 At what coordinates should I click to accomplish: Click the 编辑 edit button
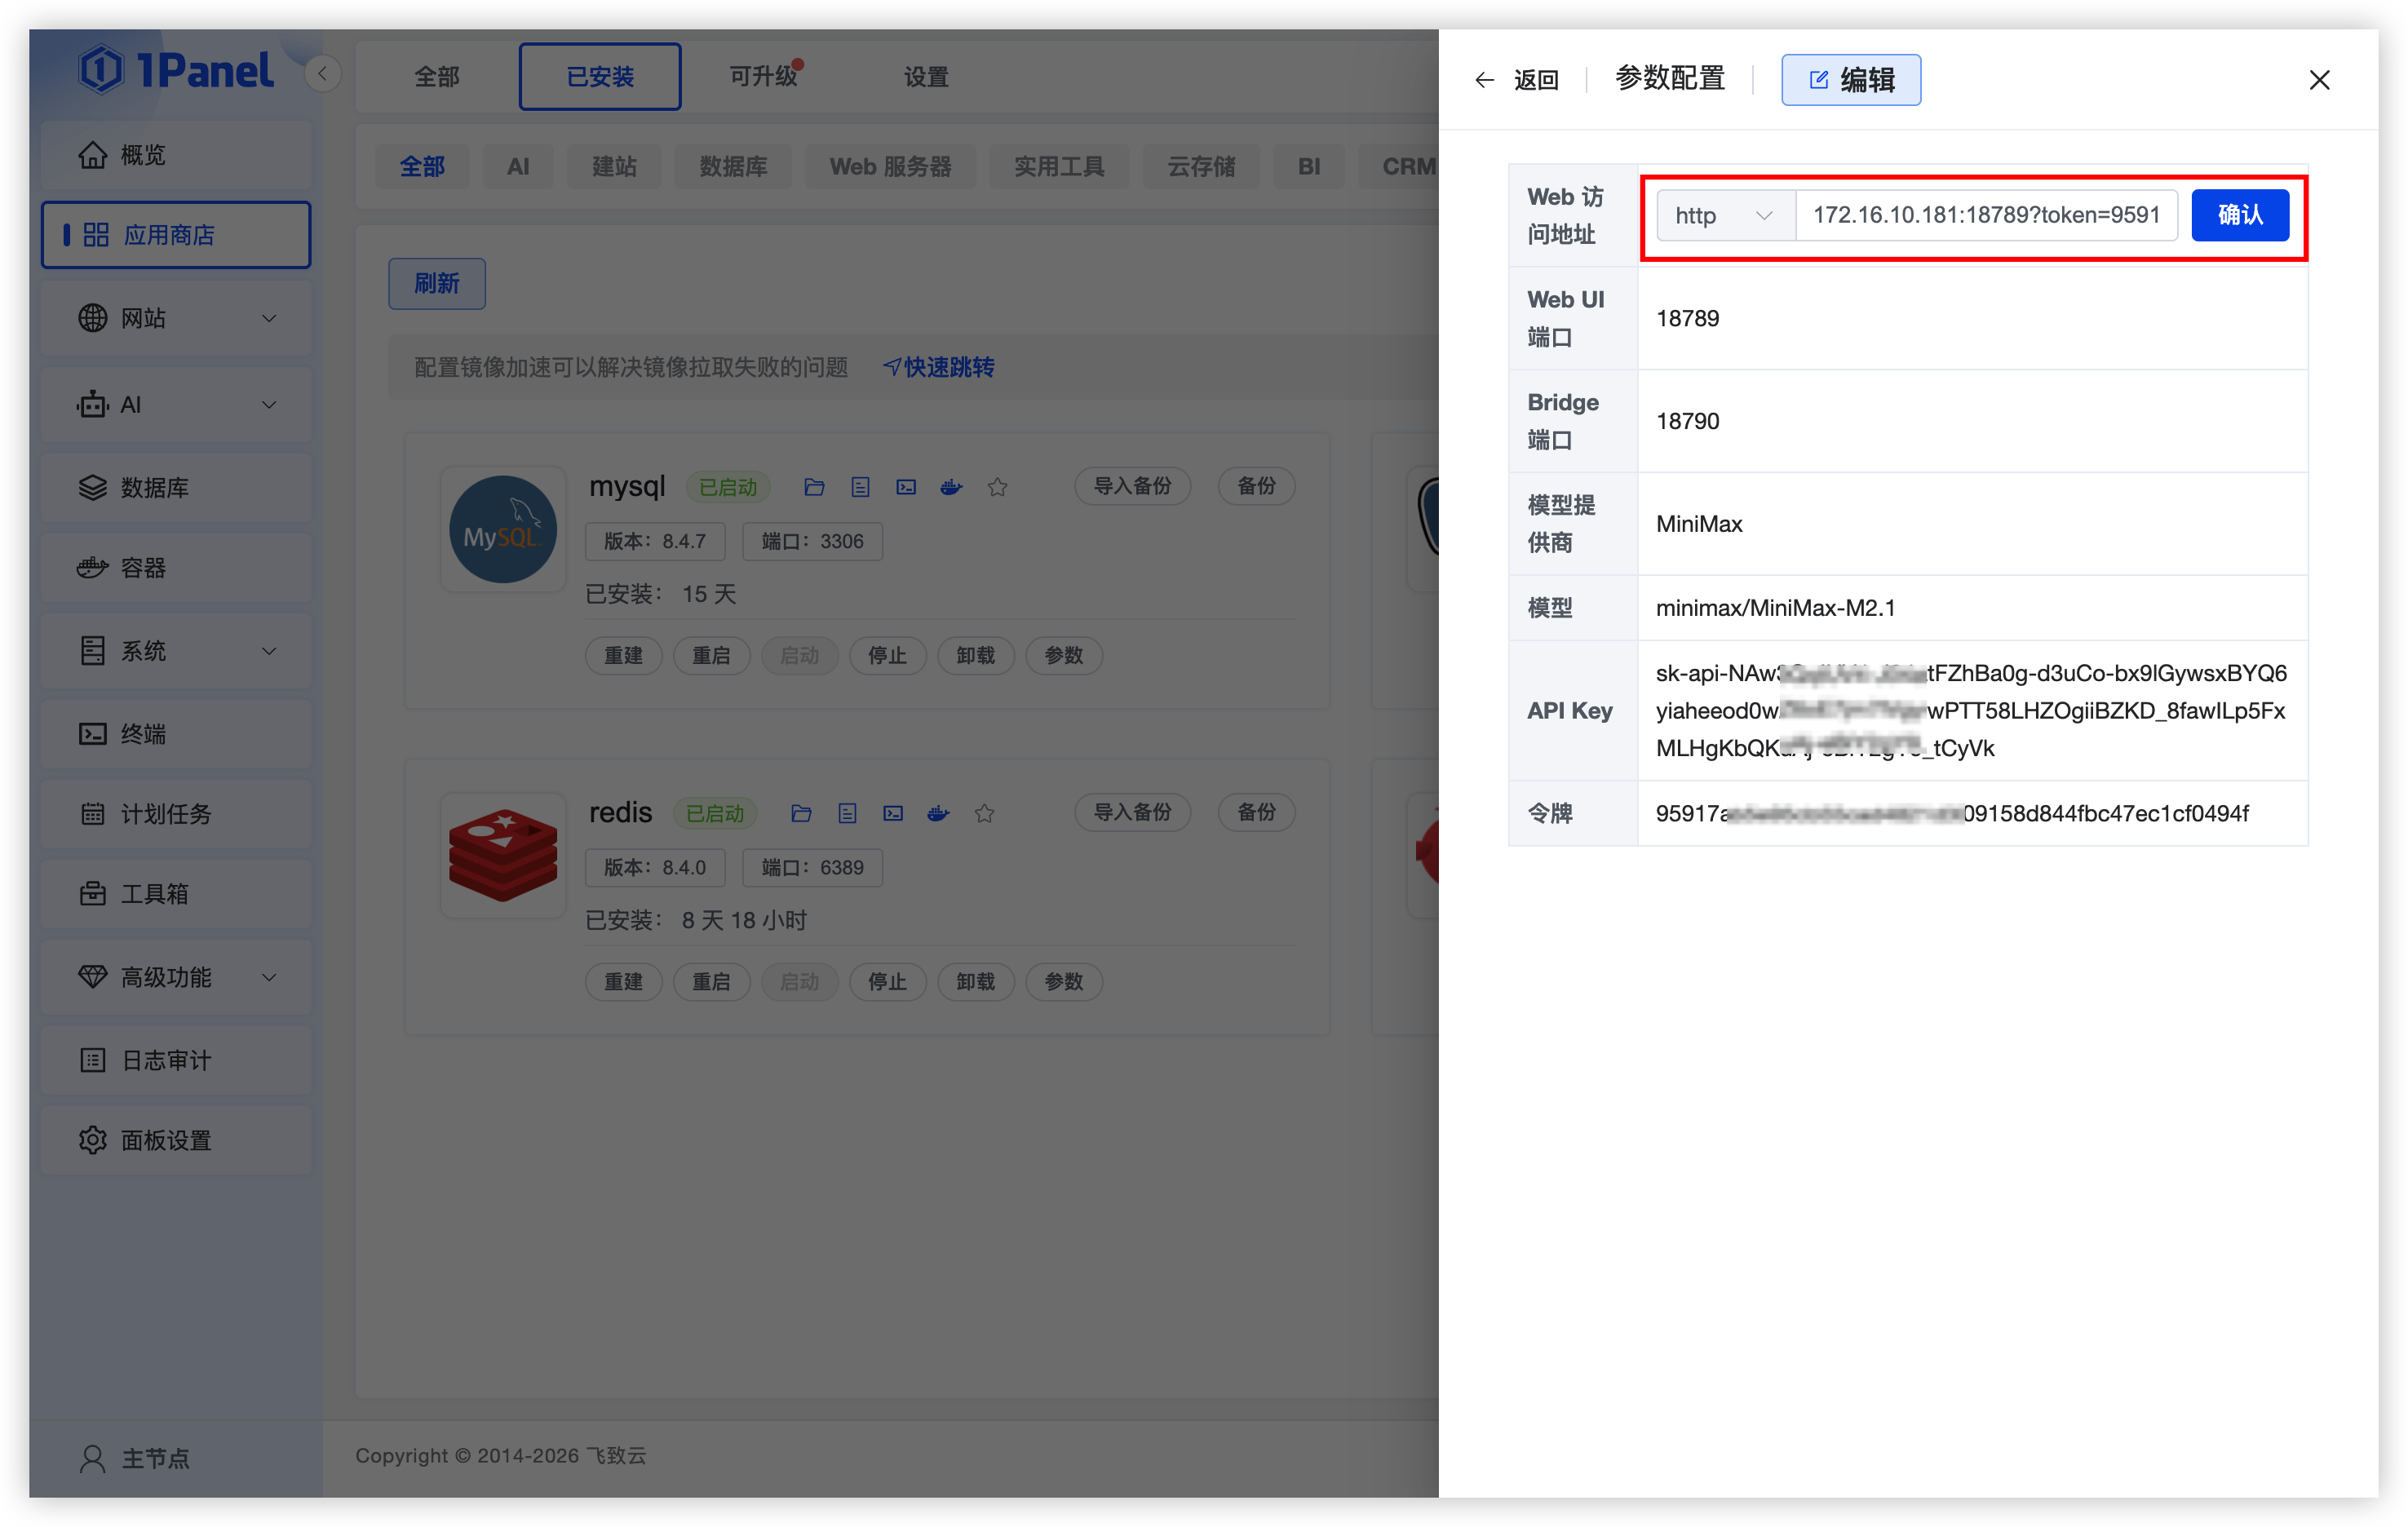pos(1850,80)
